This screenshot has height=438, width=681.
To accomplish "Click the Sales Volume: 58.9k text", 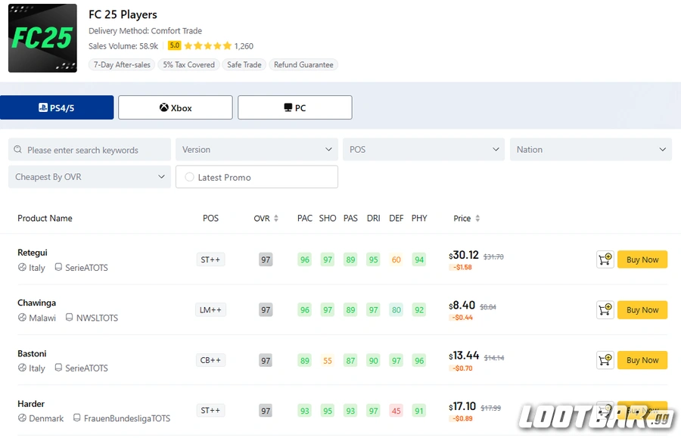I will [123, 46].
